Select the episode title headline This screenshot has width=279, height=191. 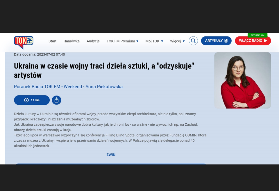pyautogui.click(x=104, y=70)
